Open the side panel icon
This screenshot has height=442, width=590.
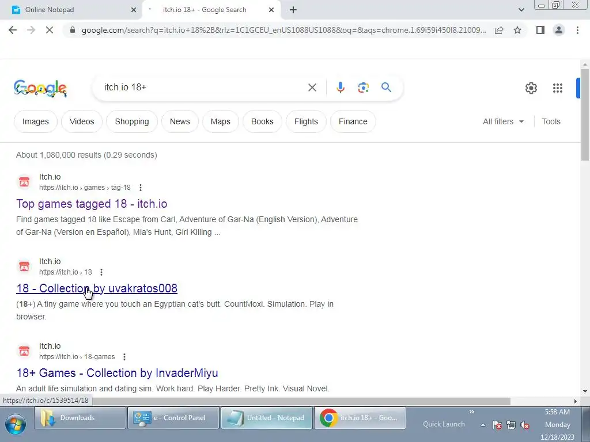coord(540,30)
